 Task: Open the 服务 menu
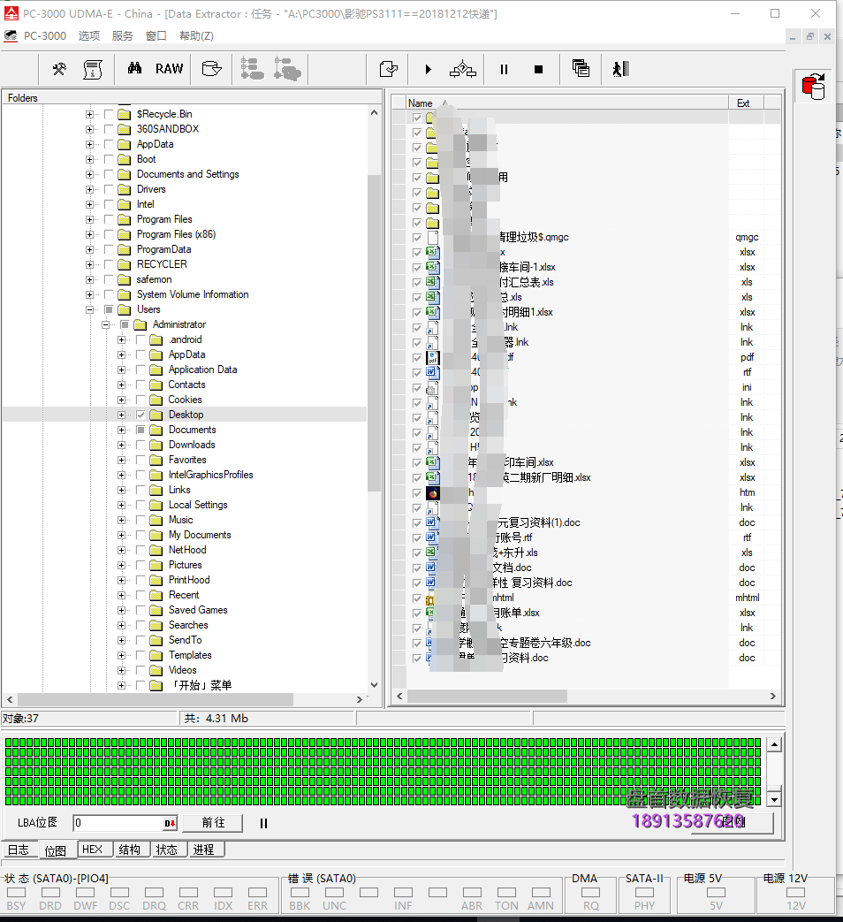coord(122,36)
